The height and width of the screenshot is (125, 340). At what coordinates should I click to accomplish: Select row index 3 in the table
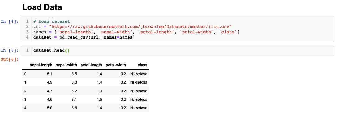pos(25,100)
